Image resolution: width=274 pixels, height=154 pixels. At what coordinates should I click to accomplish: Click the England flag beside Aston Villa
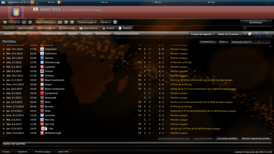36,9
